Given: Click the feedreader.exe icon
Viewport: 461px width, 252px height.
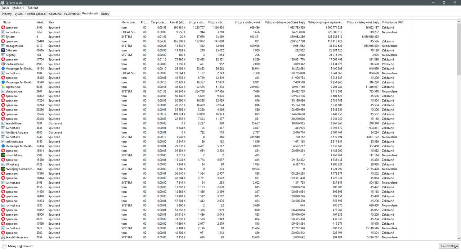Looking at the screenshot, I should [x=3, y=64].
